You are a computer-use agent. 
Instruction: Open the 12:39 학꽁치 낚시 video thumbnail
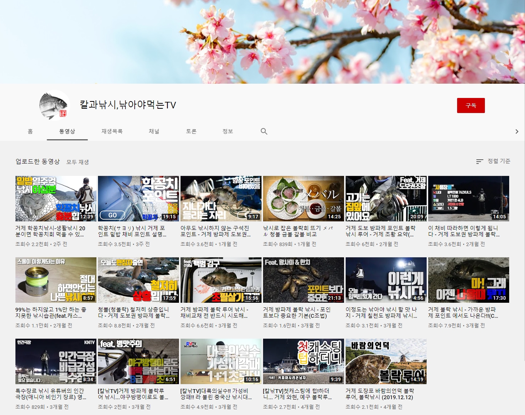point(56,199)
